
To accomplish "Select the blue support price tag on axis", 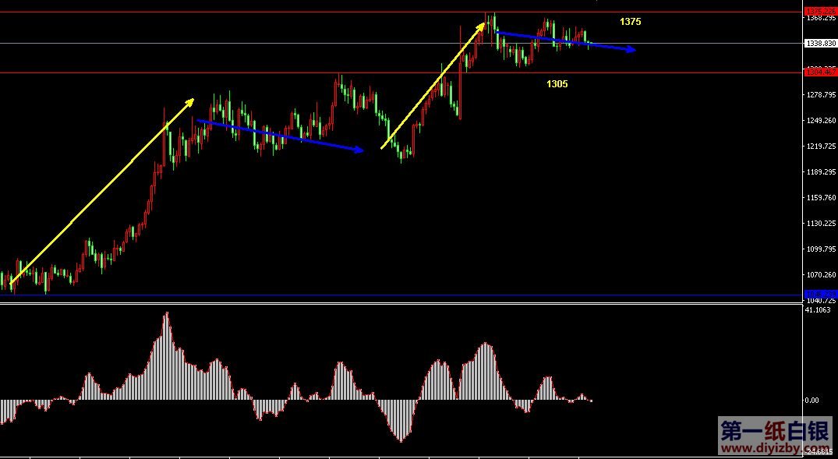I will tap(820, 295).
